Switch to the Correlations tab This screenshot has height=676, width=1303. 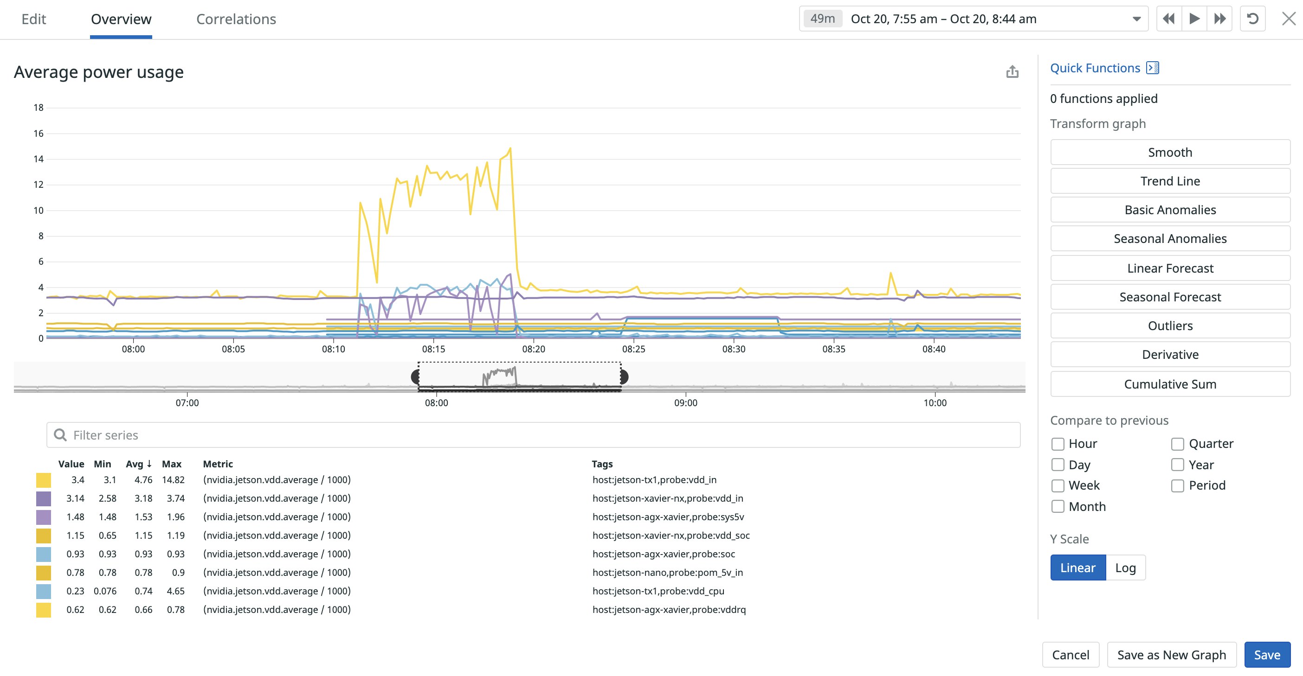click(x=236, y=19)
